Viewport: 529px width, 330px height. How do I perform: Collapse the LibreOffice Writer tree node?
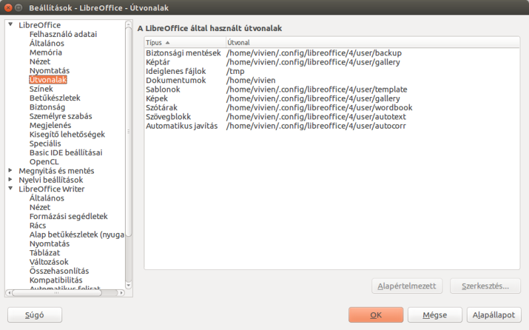[11, 189]
